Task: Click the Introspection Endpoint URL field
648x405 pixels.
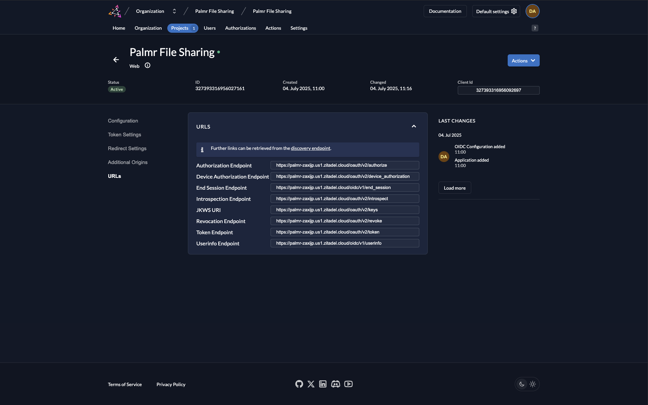Action: tap(345, 198)
